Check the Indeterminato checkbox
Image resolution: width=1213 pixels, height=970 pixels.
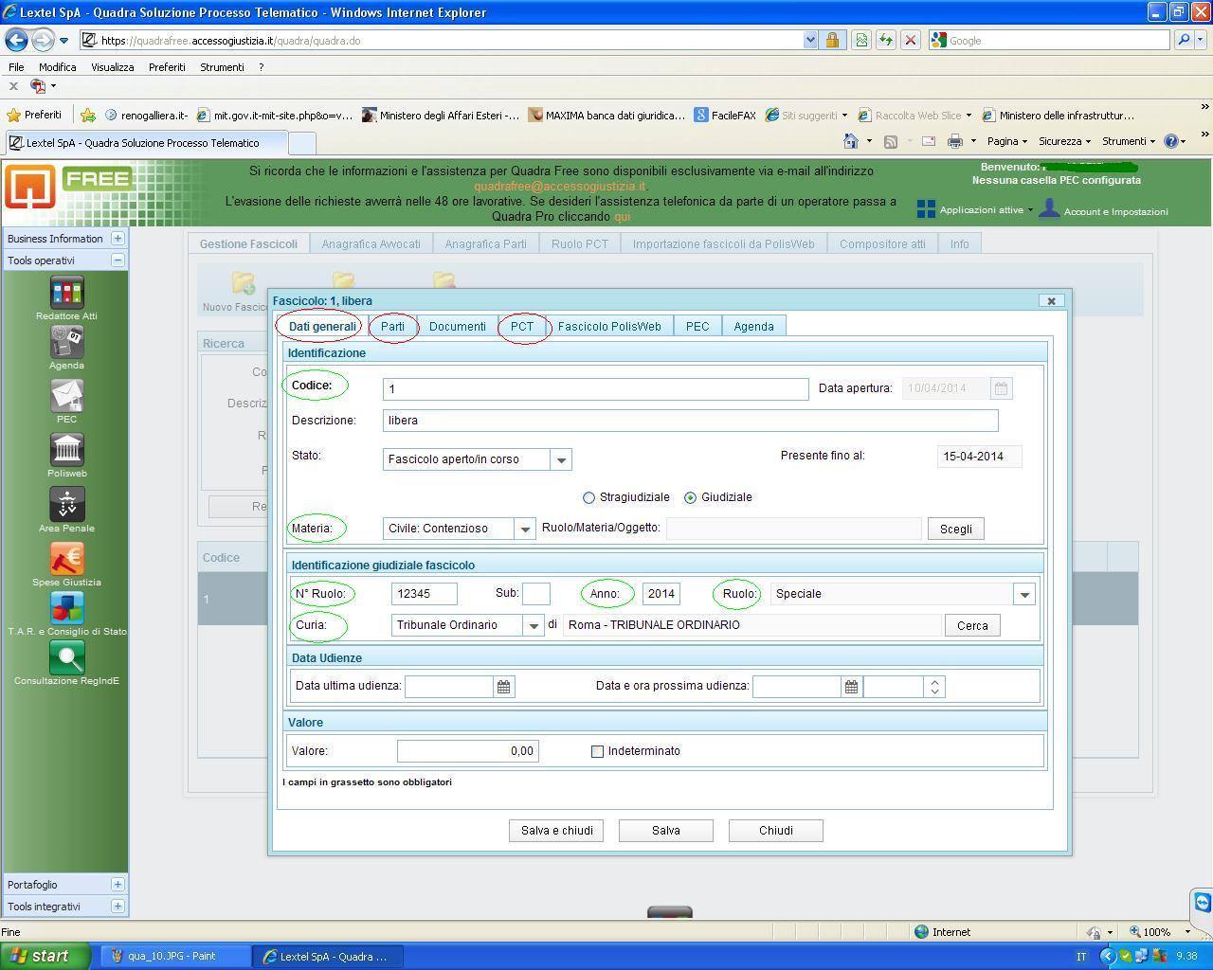tap(597, 751)
